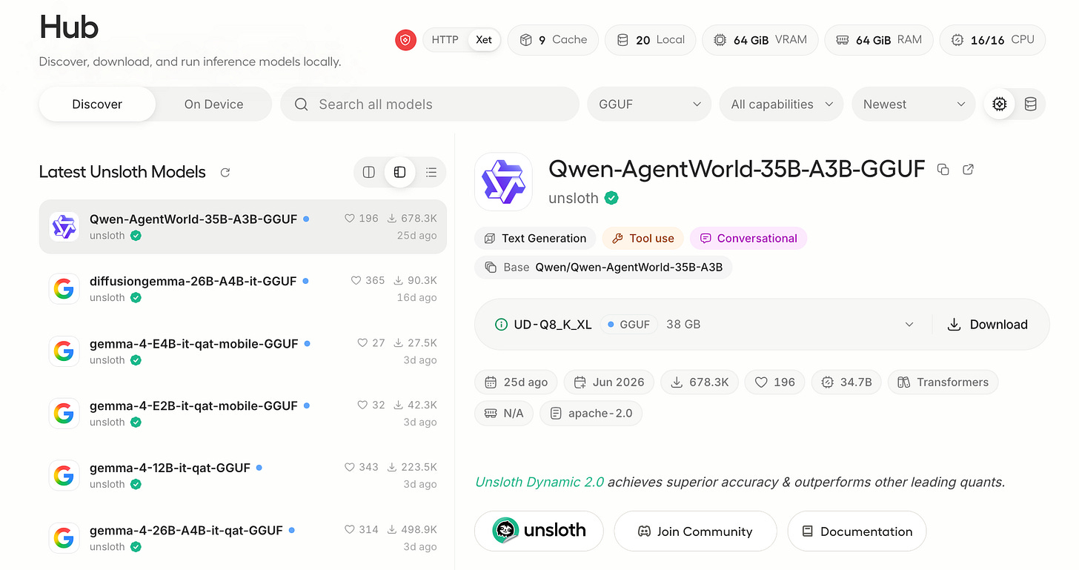Click the Google logo for gemma-4-E4B-it-qat-mobile-GGUF
Image resolution: width=1079 pixels, height=570 pixels.
(64, 351)
